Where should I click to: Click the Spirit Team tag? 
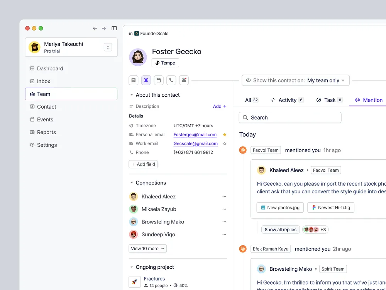click(333, 269)
